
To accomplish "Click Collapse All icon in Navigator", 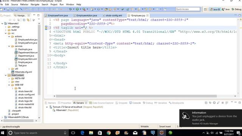I will coord(24,20).
